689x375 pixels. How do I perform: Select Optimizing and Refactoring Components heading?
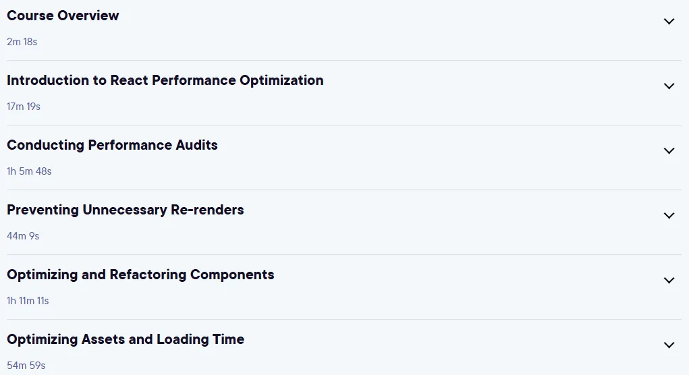coord(140,275)
